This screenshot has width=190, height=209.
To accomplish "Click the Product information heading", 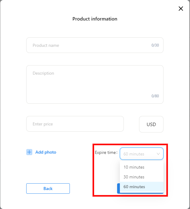I will point(95,19).
